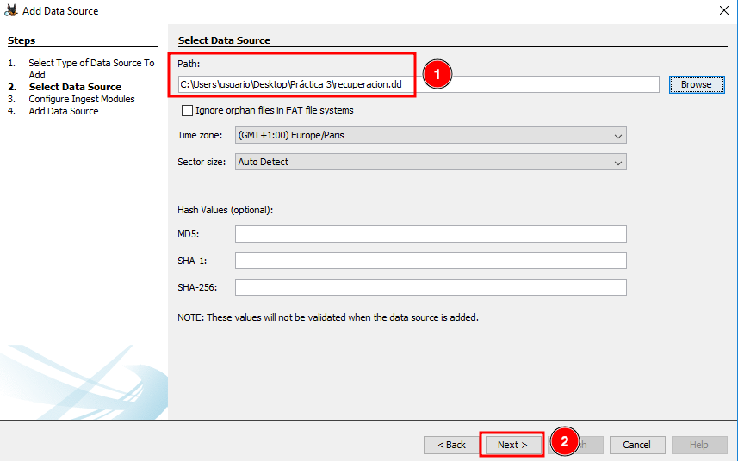Close the Add Data Source dialog
Image resolution: width=738 pixels, height=461 pixels.
click(722, 11)
